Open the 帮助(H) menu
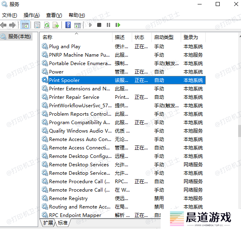Viewport: 241px width, 229px height. point(77,15)
